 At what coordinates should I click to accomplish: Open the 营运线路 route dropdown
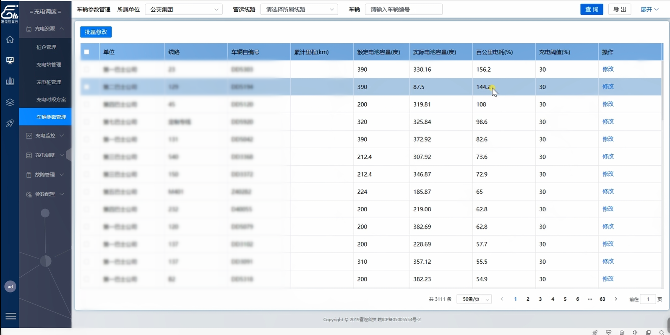299,9
